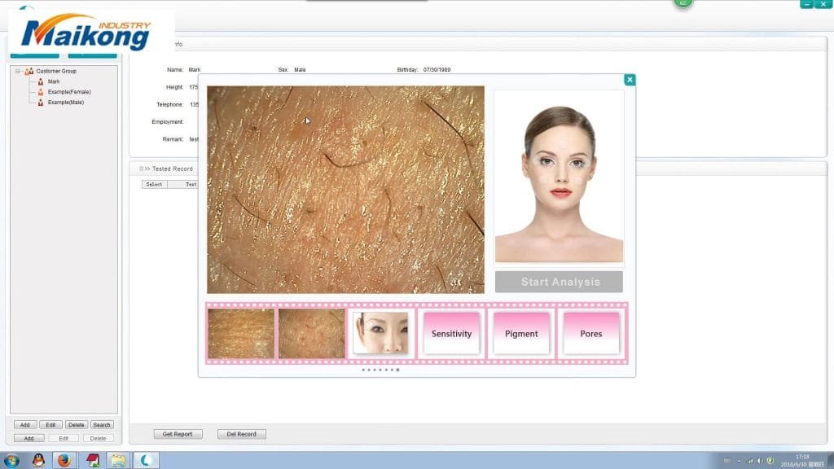The width and height of the screenshot is (834, 469).
Task: Click person icon beside Example(Female)
Action: [41, 92]
